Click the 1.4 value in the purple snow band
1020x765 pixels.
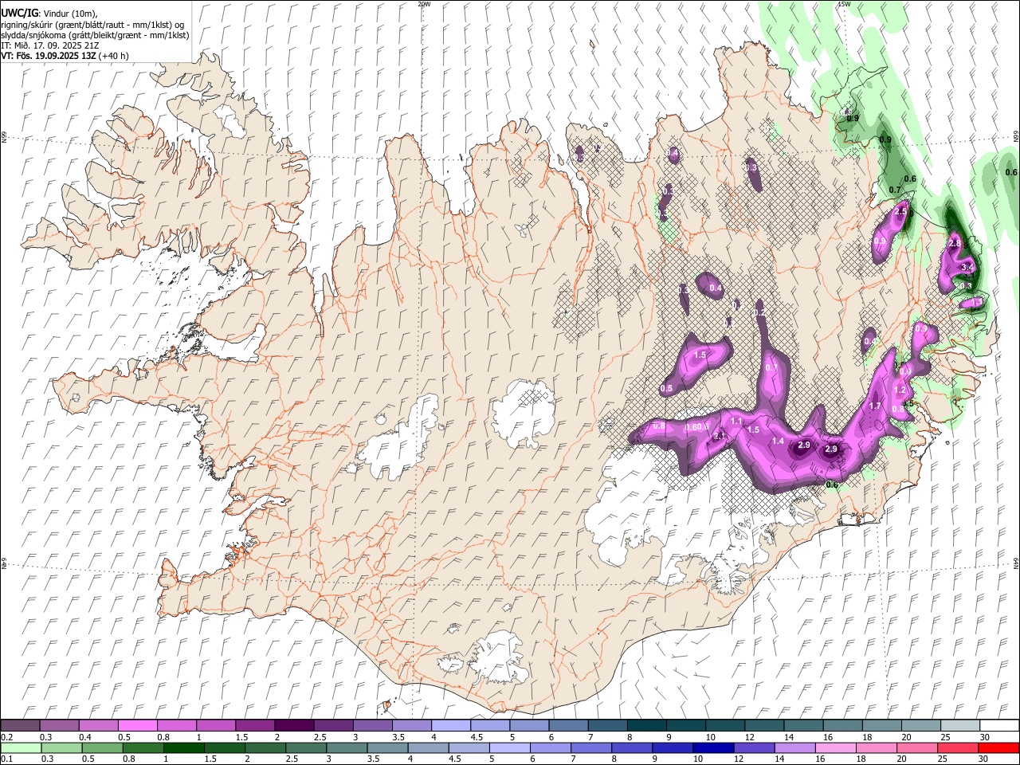pyautogui.click(x=779, y=441)
